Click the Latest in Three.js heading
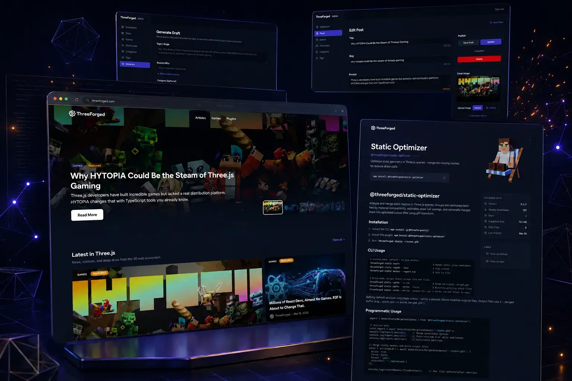Screen dimensions: 572x381 pos(93,254)
